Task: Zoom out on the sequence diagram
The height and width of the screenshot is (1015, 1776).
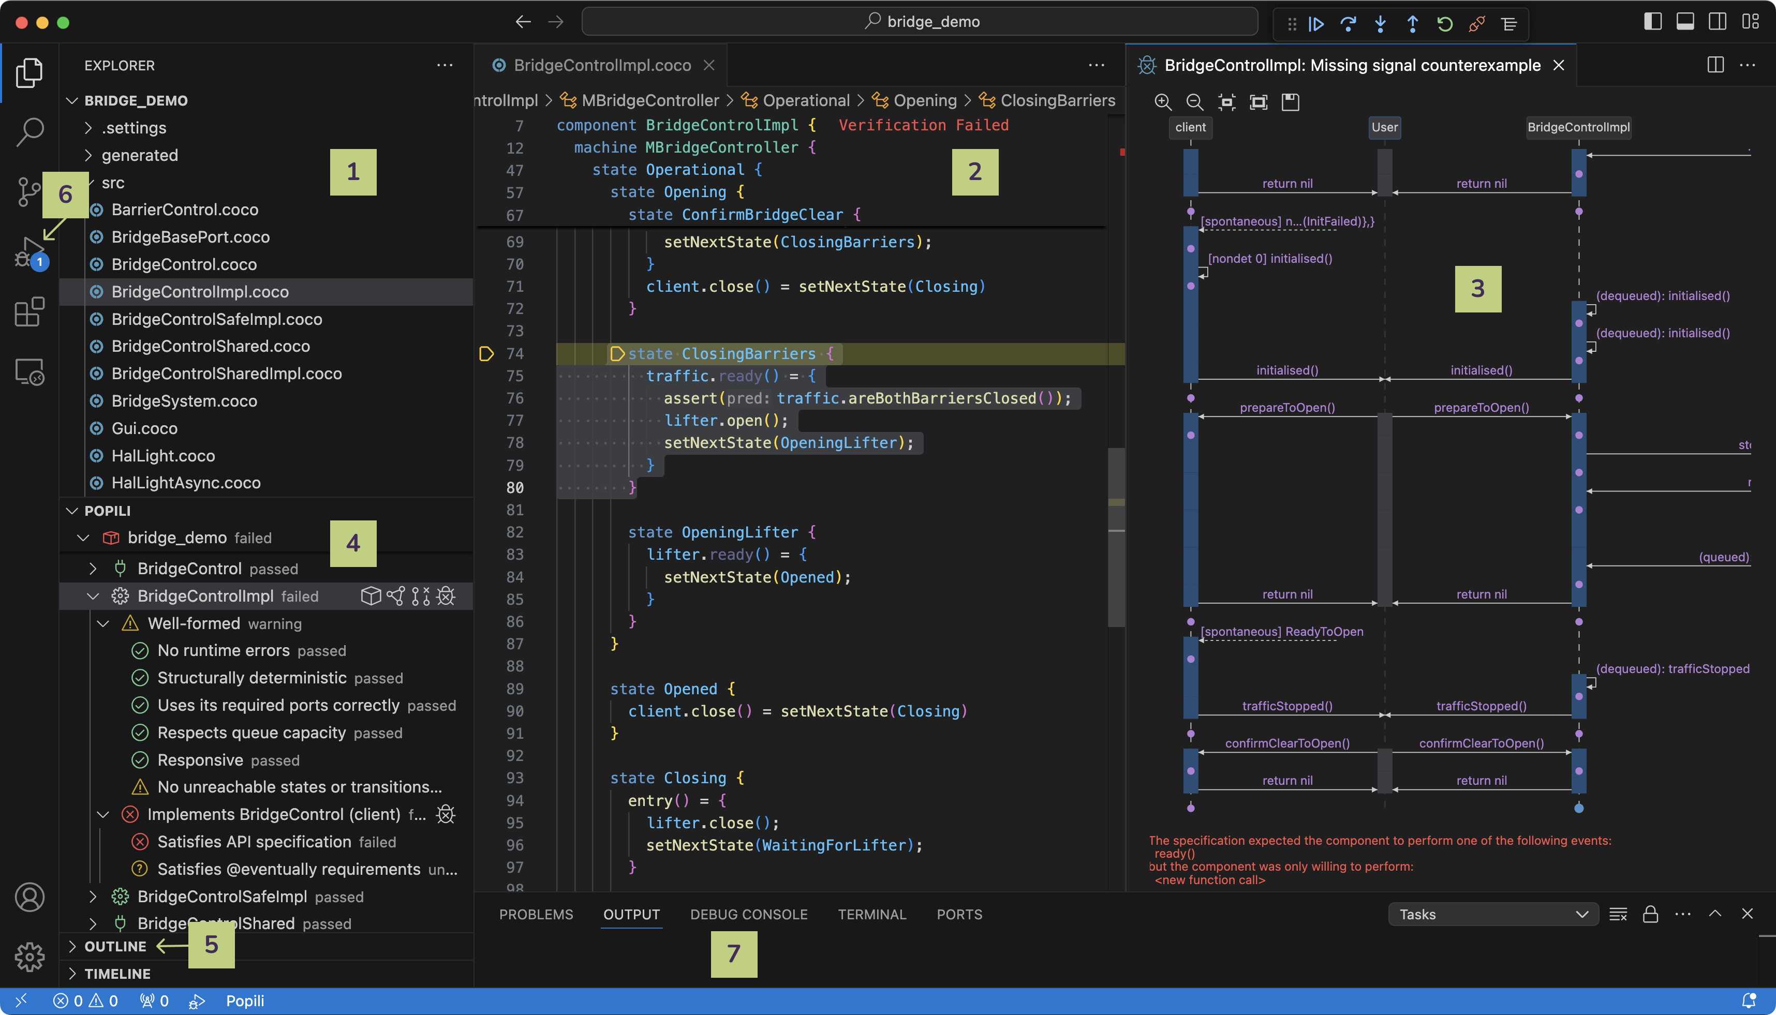Action: (1194, 102)
